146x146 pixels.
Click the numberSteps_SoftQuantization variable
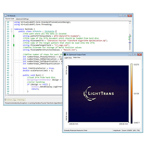point(42,61)
